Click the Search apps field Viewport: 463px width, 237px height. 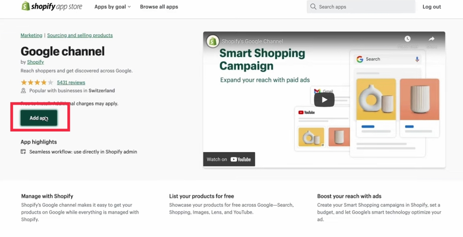click(x=361, y=7)
